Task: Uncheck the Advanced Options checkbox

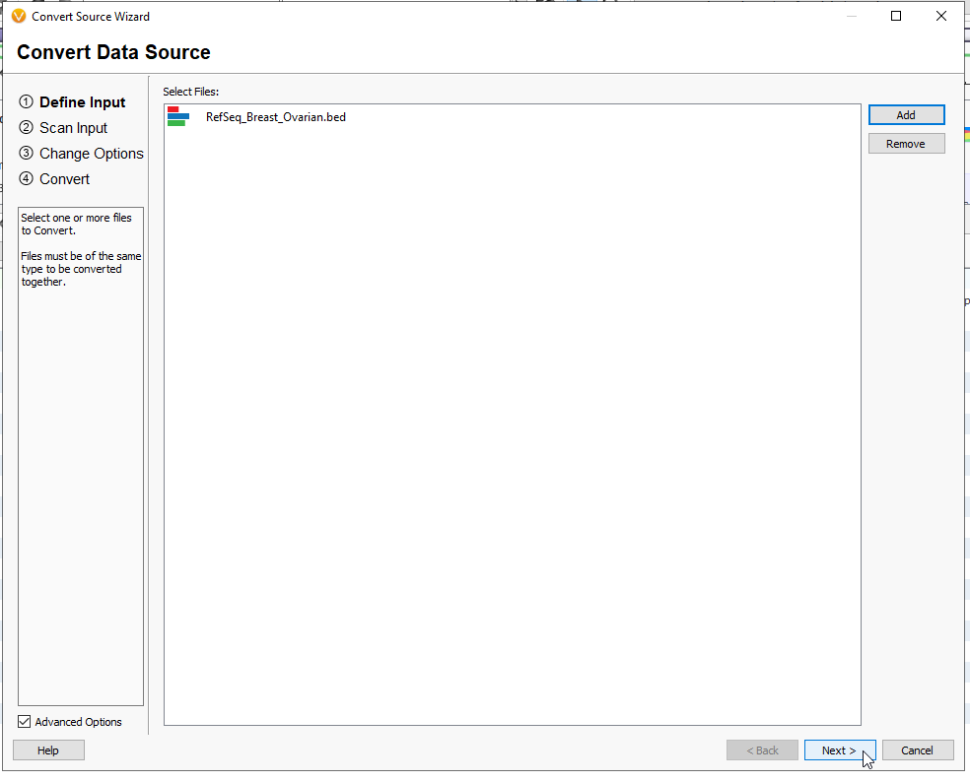Action: 23,721
